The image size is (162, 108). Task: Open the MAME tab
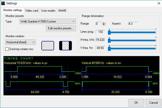click(62, 11)
